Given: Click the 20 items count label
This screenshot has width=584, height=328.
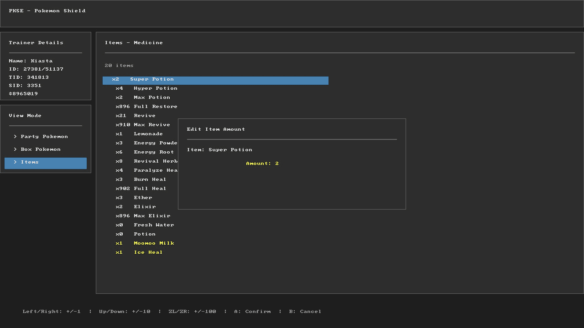Looking at the screenshot, I should pyautogui.click(x=119, y=66).
